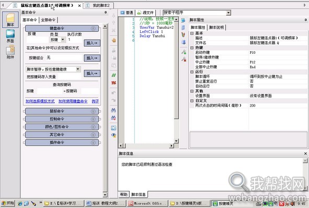Select the 启动热键 F10 property value
Viewport: 309px width, 208px height.
(x=278, y=53)
